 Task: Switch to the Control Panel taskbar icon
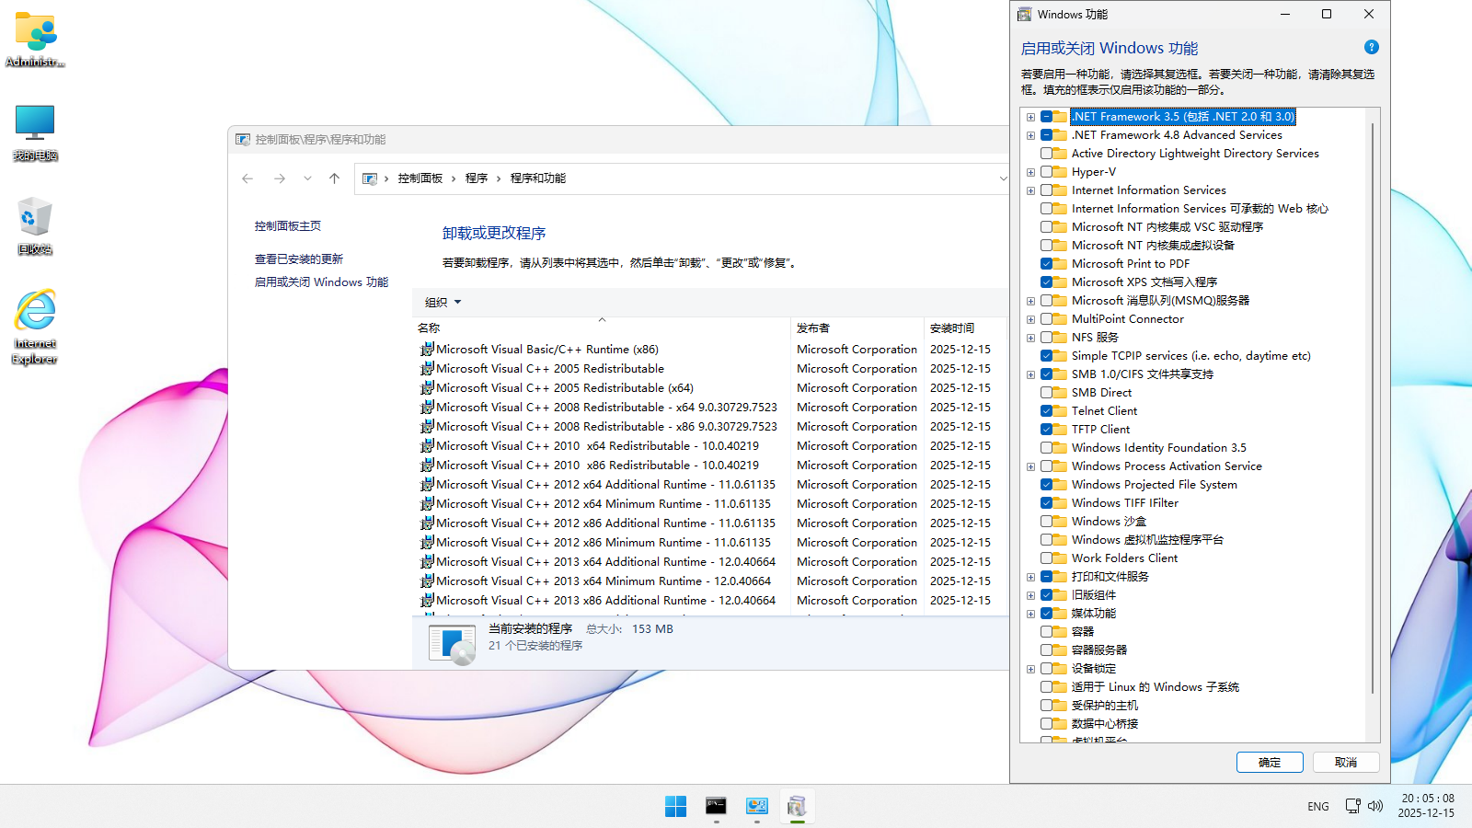(756, 807)
